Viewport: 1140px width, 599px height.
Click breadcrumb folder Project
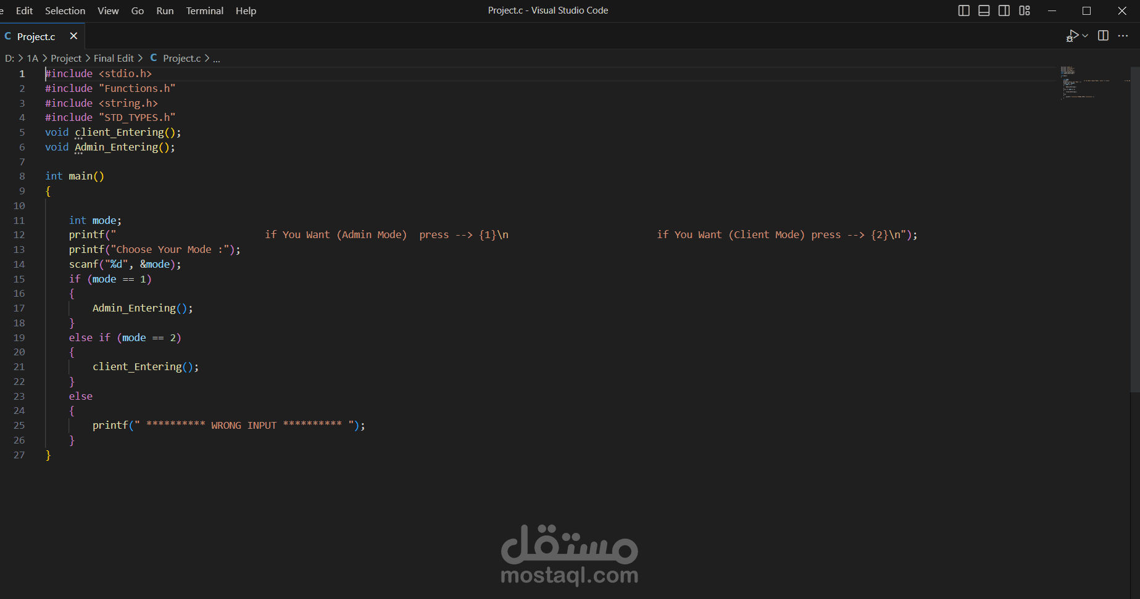66,58
